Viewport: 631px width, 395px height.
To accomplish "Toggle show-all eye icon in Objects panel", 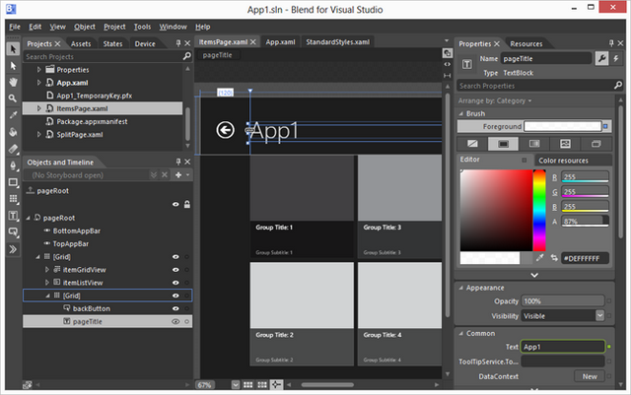I will (175, 204).
